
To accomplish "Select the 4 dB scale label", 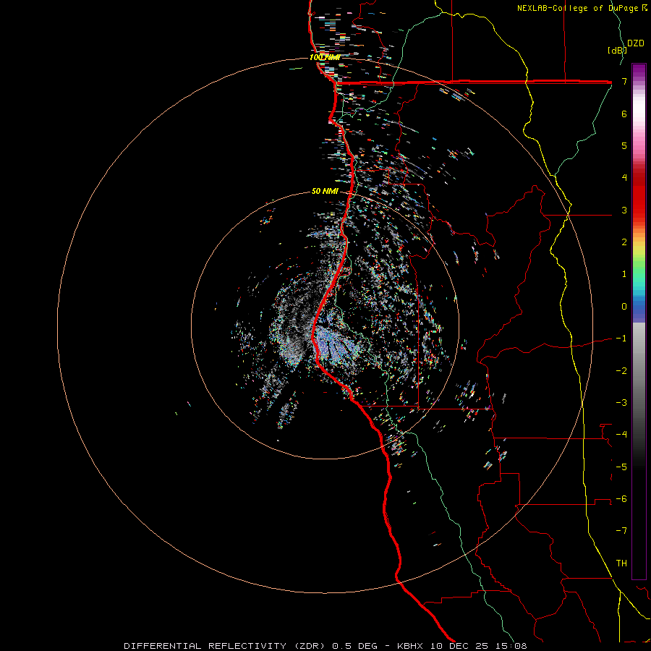I will (624, 178).
